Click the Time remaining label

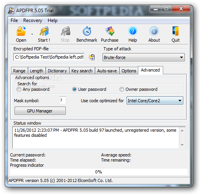point(116,160)
